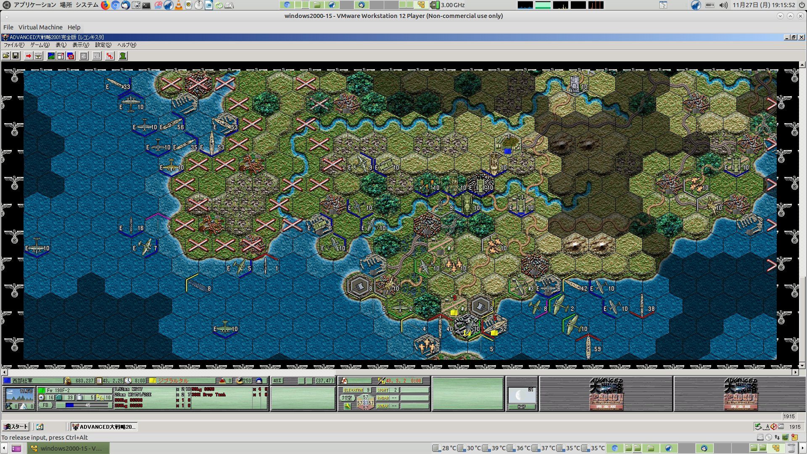Click the battleship unit labeled 38
The height and width of the screenshot is (454, 807).
click(x=642, y=306)
